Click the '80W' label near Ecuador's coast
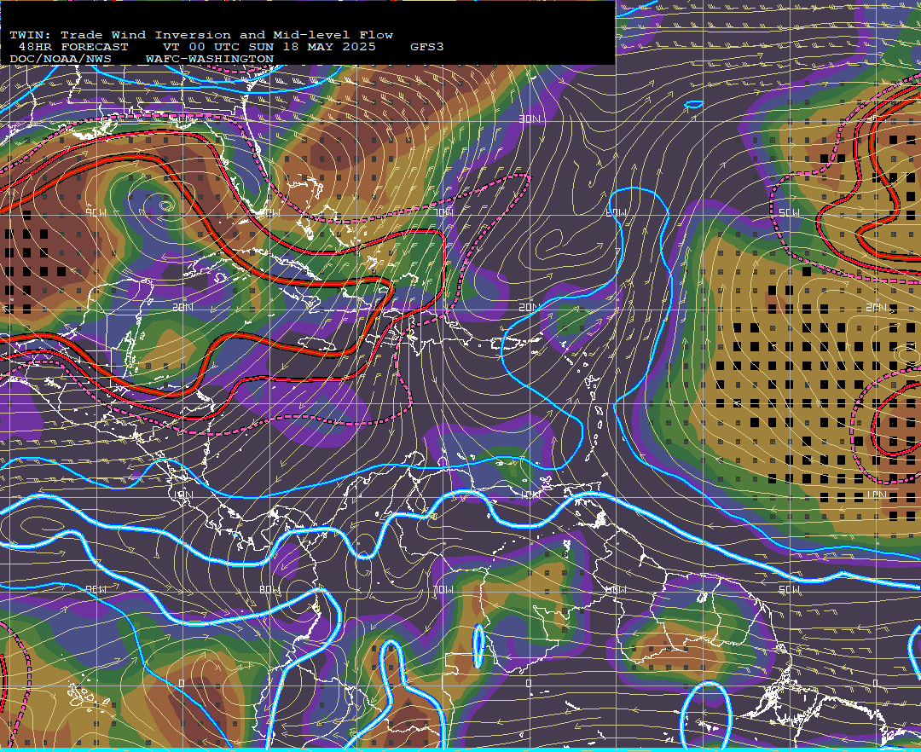The image size is (921, 752). [269, 589]
